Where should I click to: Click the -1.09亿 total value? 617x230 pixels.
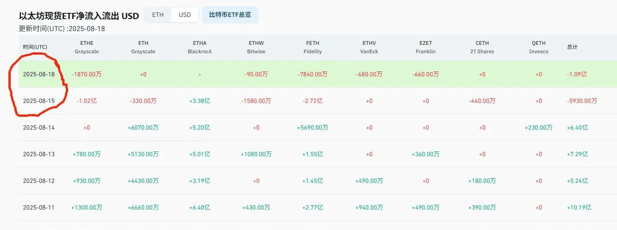(x=577, y=74)
